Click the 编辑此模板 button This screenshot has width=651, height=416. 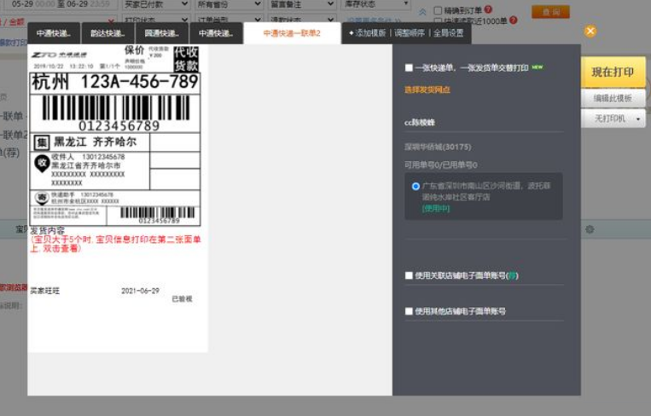[613, 98]
